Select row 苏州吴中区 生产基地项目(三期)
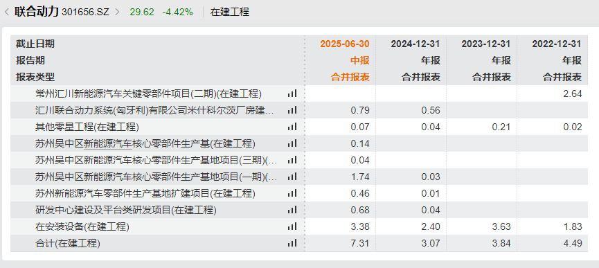The width and height of the screenshot is (599, 268). pyautogui.click(x=298, y=160)
